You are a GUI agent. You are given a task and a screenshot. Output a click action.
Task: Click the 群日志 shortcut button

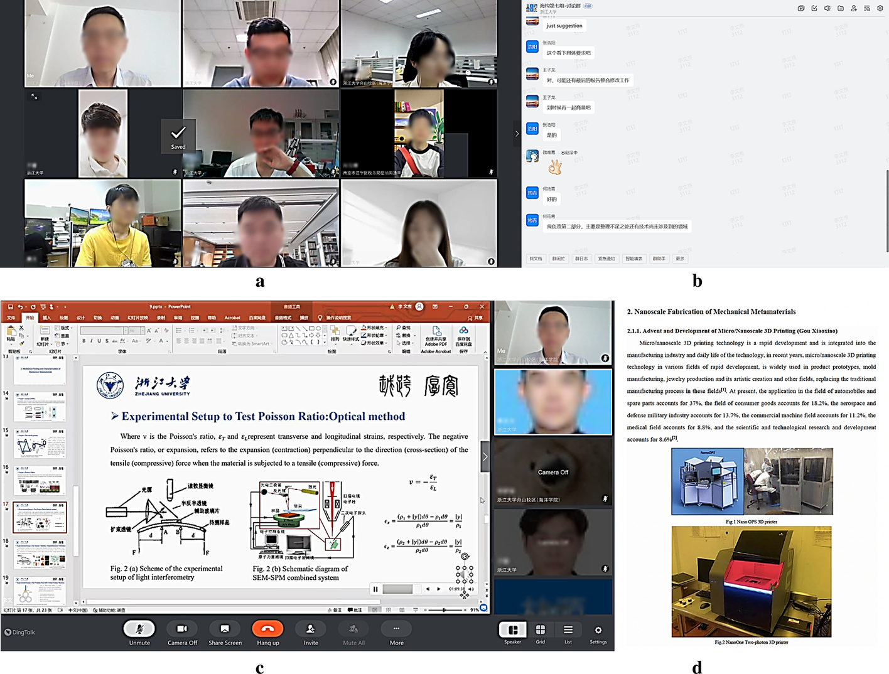582,259
